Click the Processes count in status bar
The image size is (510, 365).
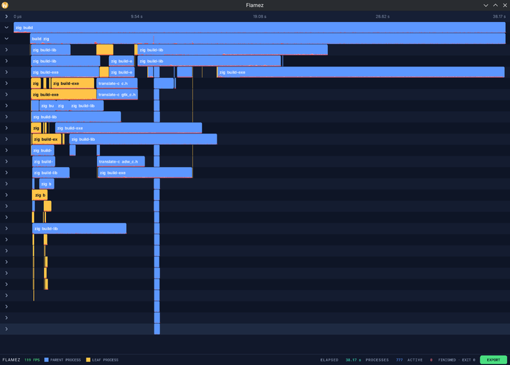[399, 360]
